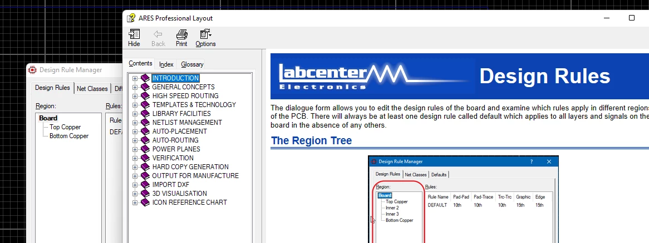Click the NETLIST MANAGEMENT book icon
649x243 pixels.
[145, 123]
